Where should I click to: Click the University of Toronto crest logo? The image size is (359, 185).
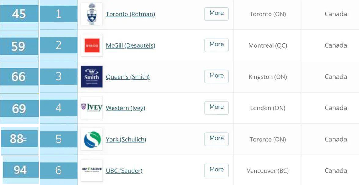92,14
